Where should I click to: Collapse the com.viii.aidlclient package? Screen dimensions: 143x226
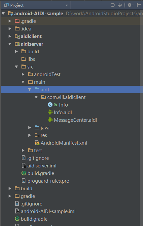36,97
